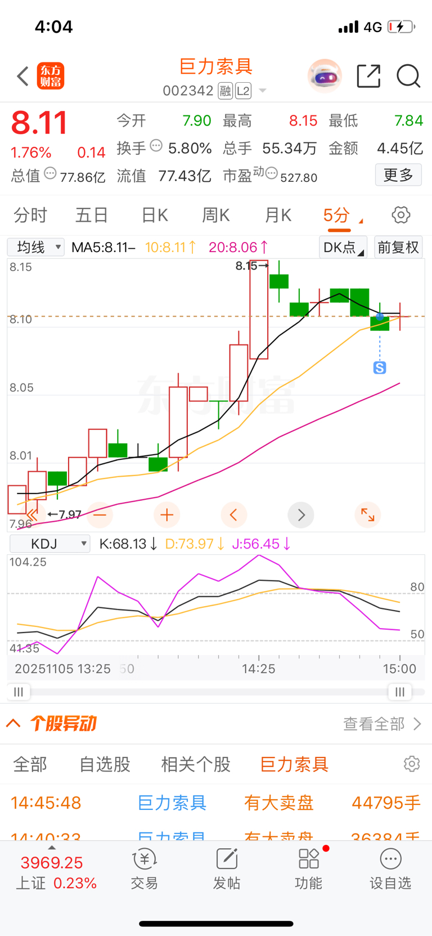Grab right range slider handle
Screen dimensions: 432x936
400,692
